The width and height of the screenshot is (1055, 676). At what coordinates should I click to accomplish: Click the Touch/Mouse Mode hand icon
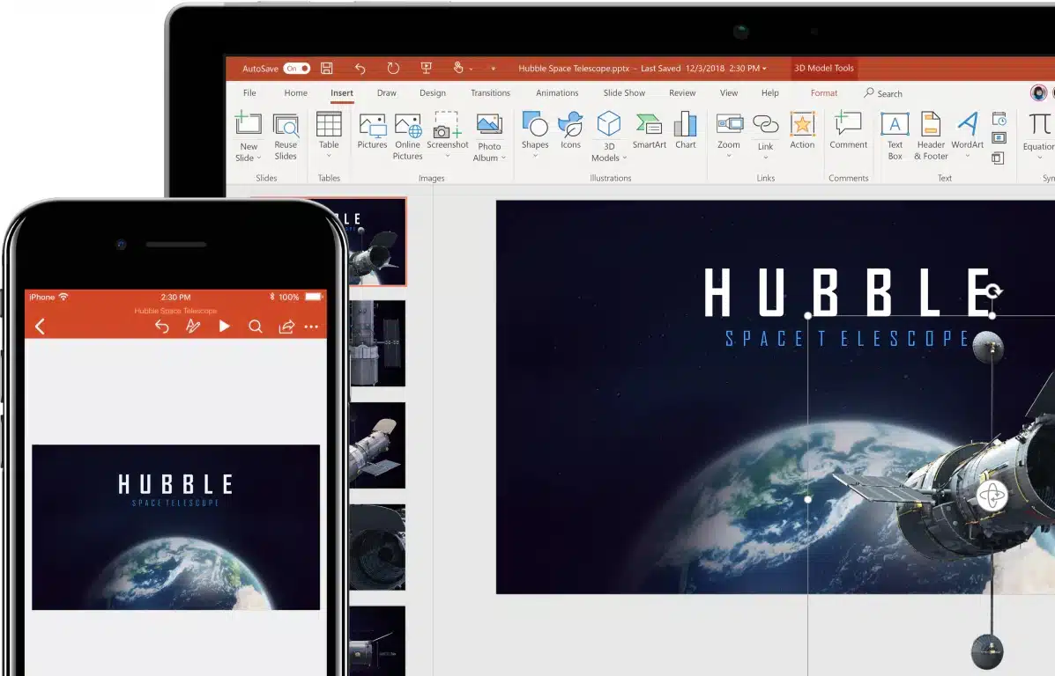pos(458,68)
